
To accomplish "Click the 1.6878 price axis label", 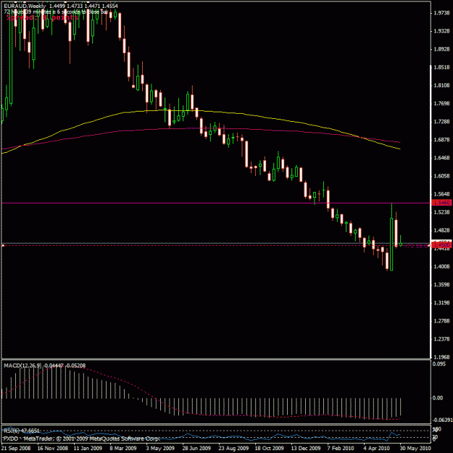I will tap(442, 140).
